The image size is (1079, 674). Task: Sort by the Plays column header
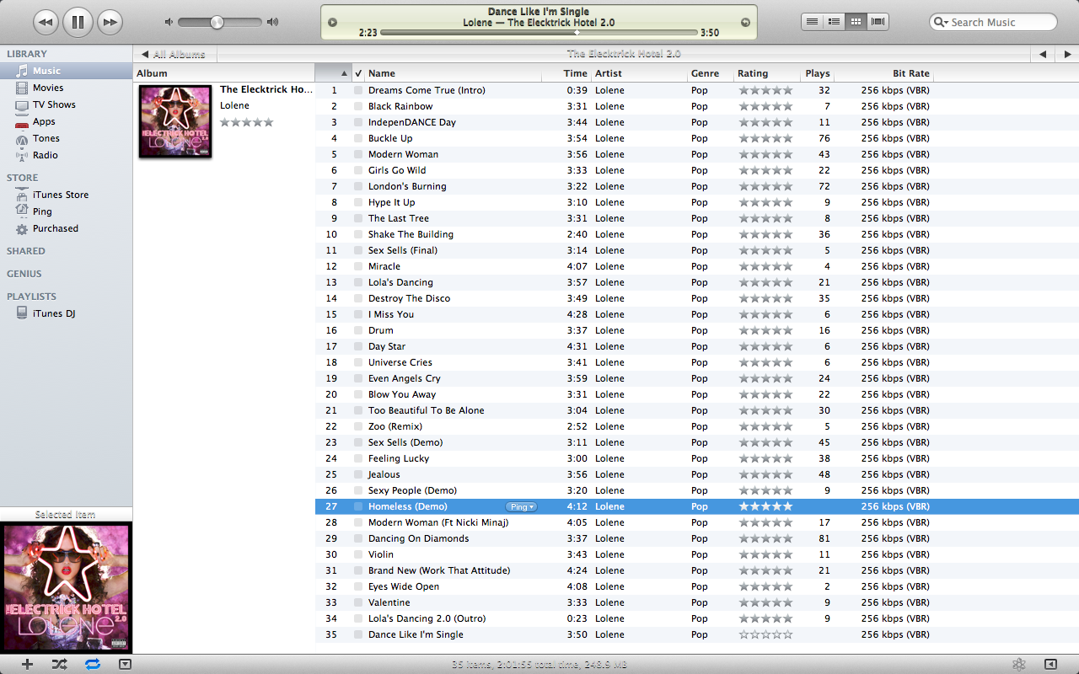tap(817, 73)
